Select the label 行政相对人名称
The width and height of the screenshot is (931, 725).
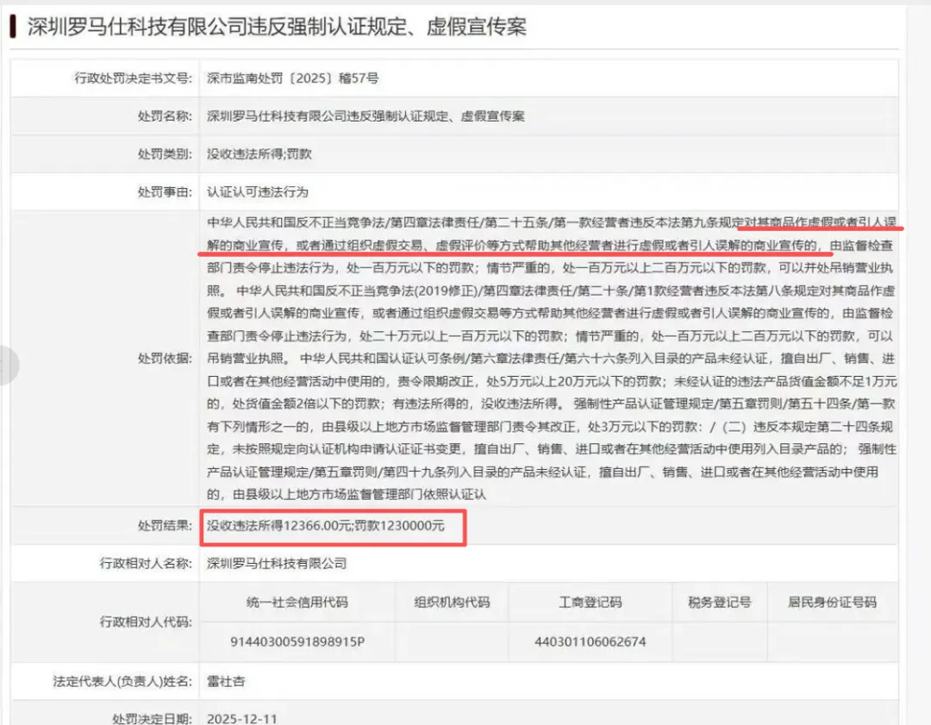[146, 564]
